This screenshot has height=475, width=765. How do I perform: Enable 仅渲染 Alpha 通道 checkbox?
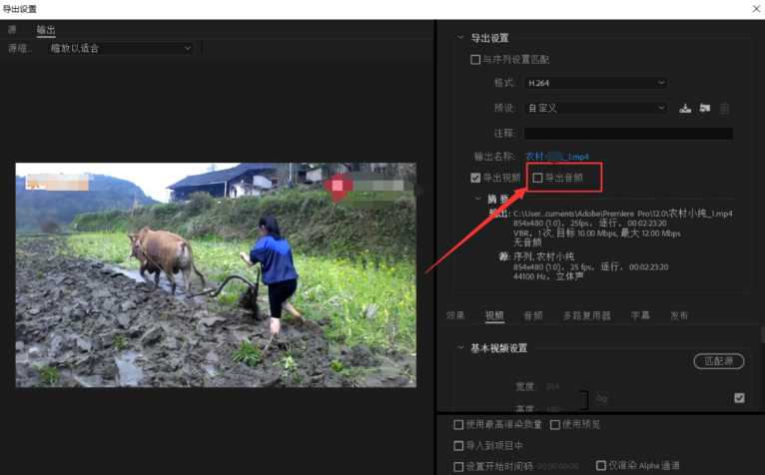coord(601,465)
